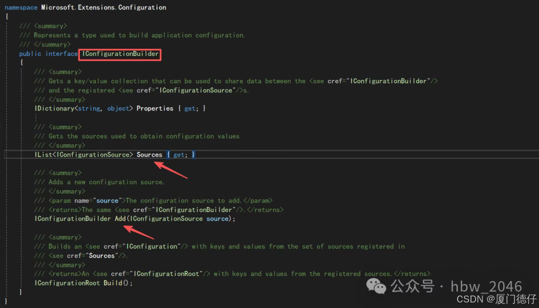Click "source" in the param name attribute
The height and width of the screenshot is (308, 539).
pos(107,200)
